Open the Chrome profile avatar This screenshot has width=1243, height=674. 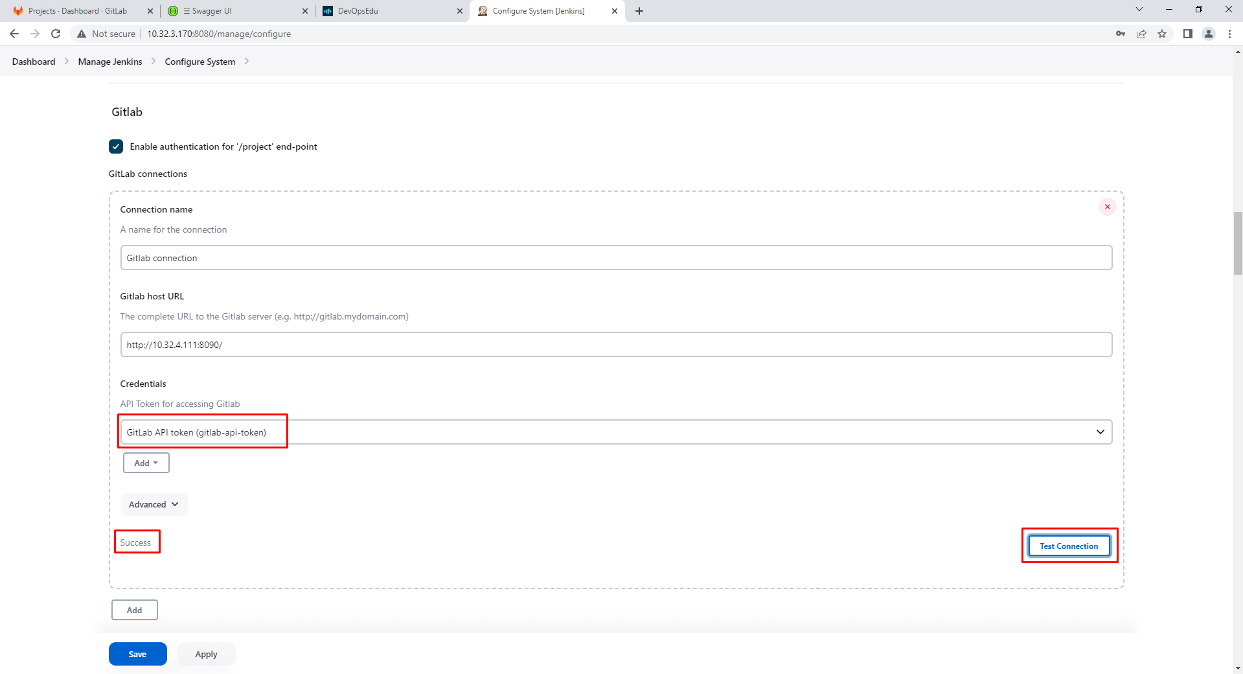1209,34
